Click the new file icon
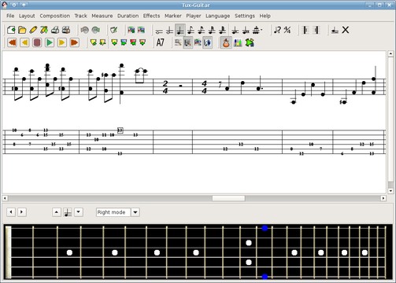The height and width of the screenshot is (283, 396). [11, 30]
